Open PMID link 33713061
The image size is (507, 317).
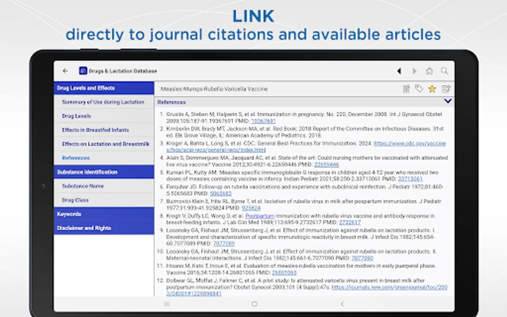click(410, 179)
